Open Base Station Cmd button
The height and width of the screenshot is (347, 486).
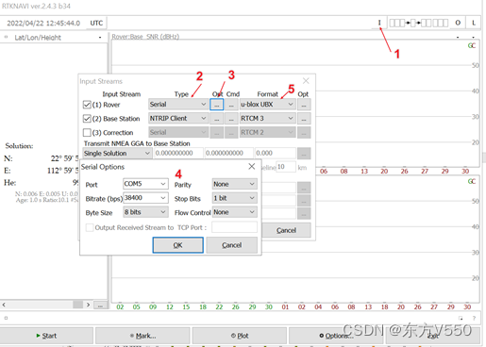[x=231, y=119]
